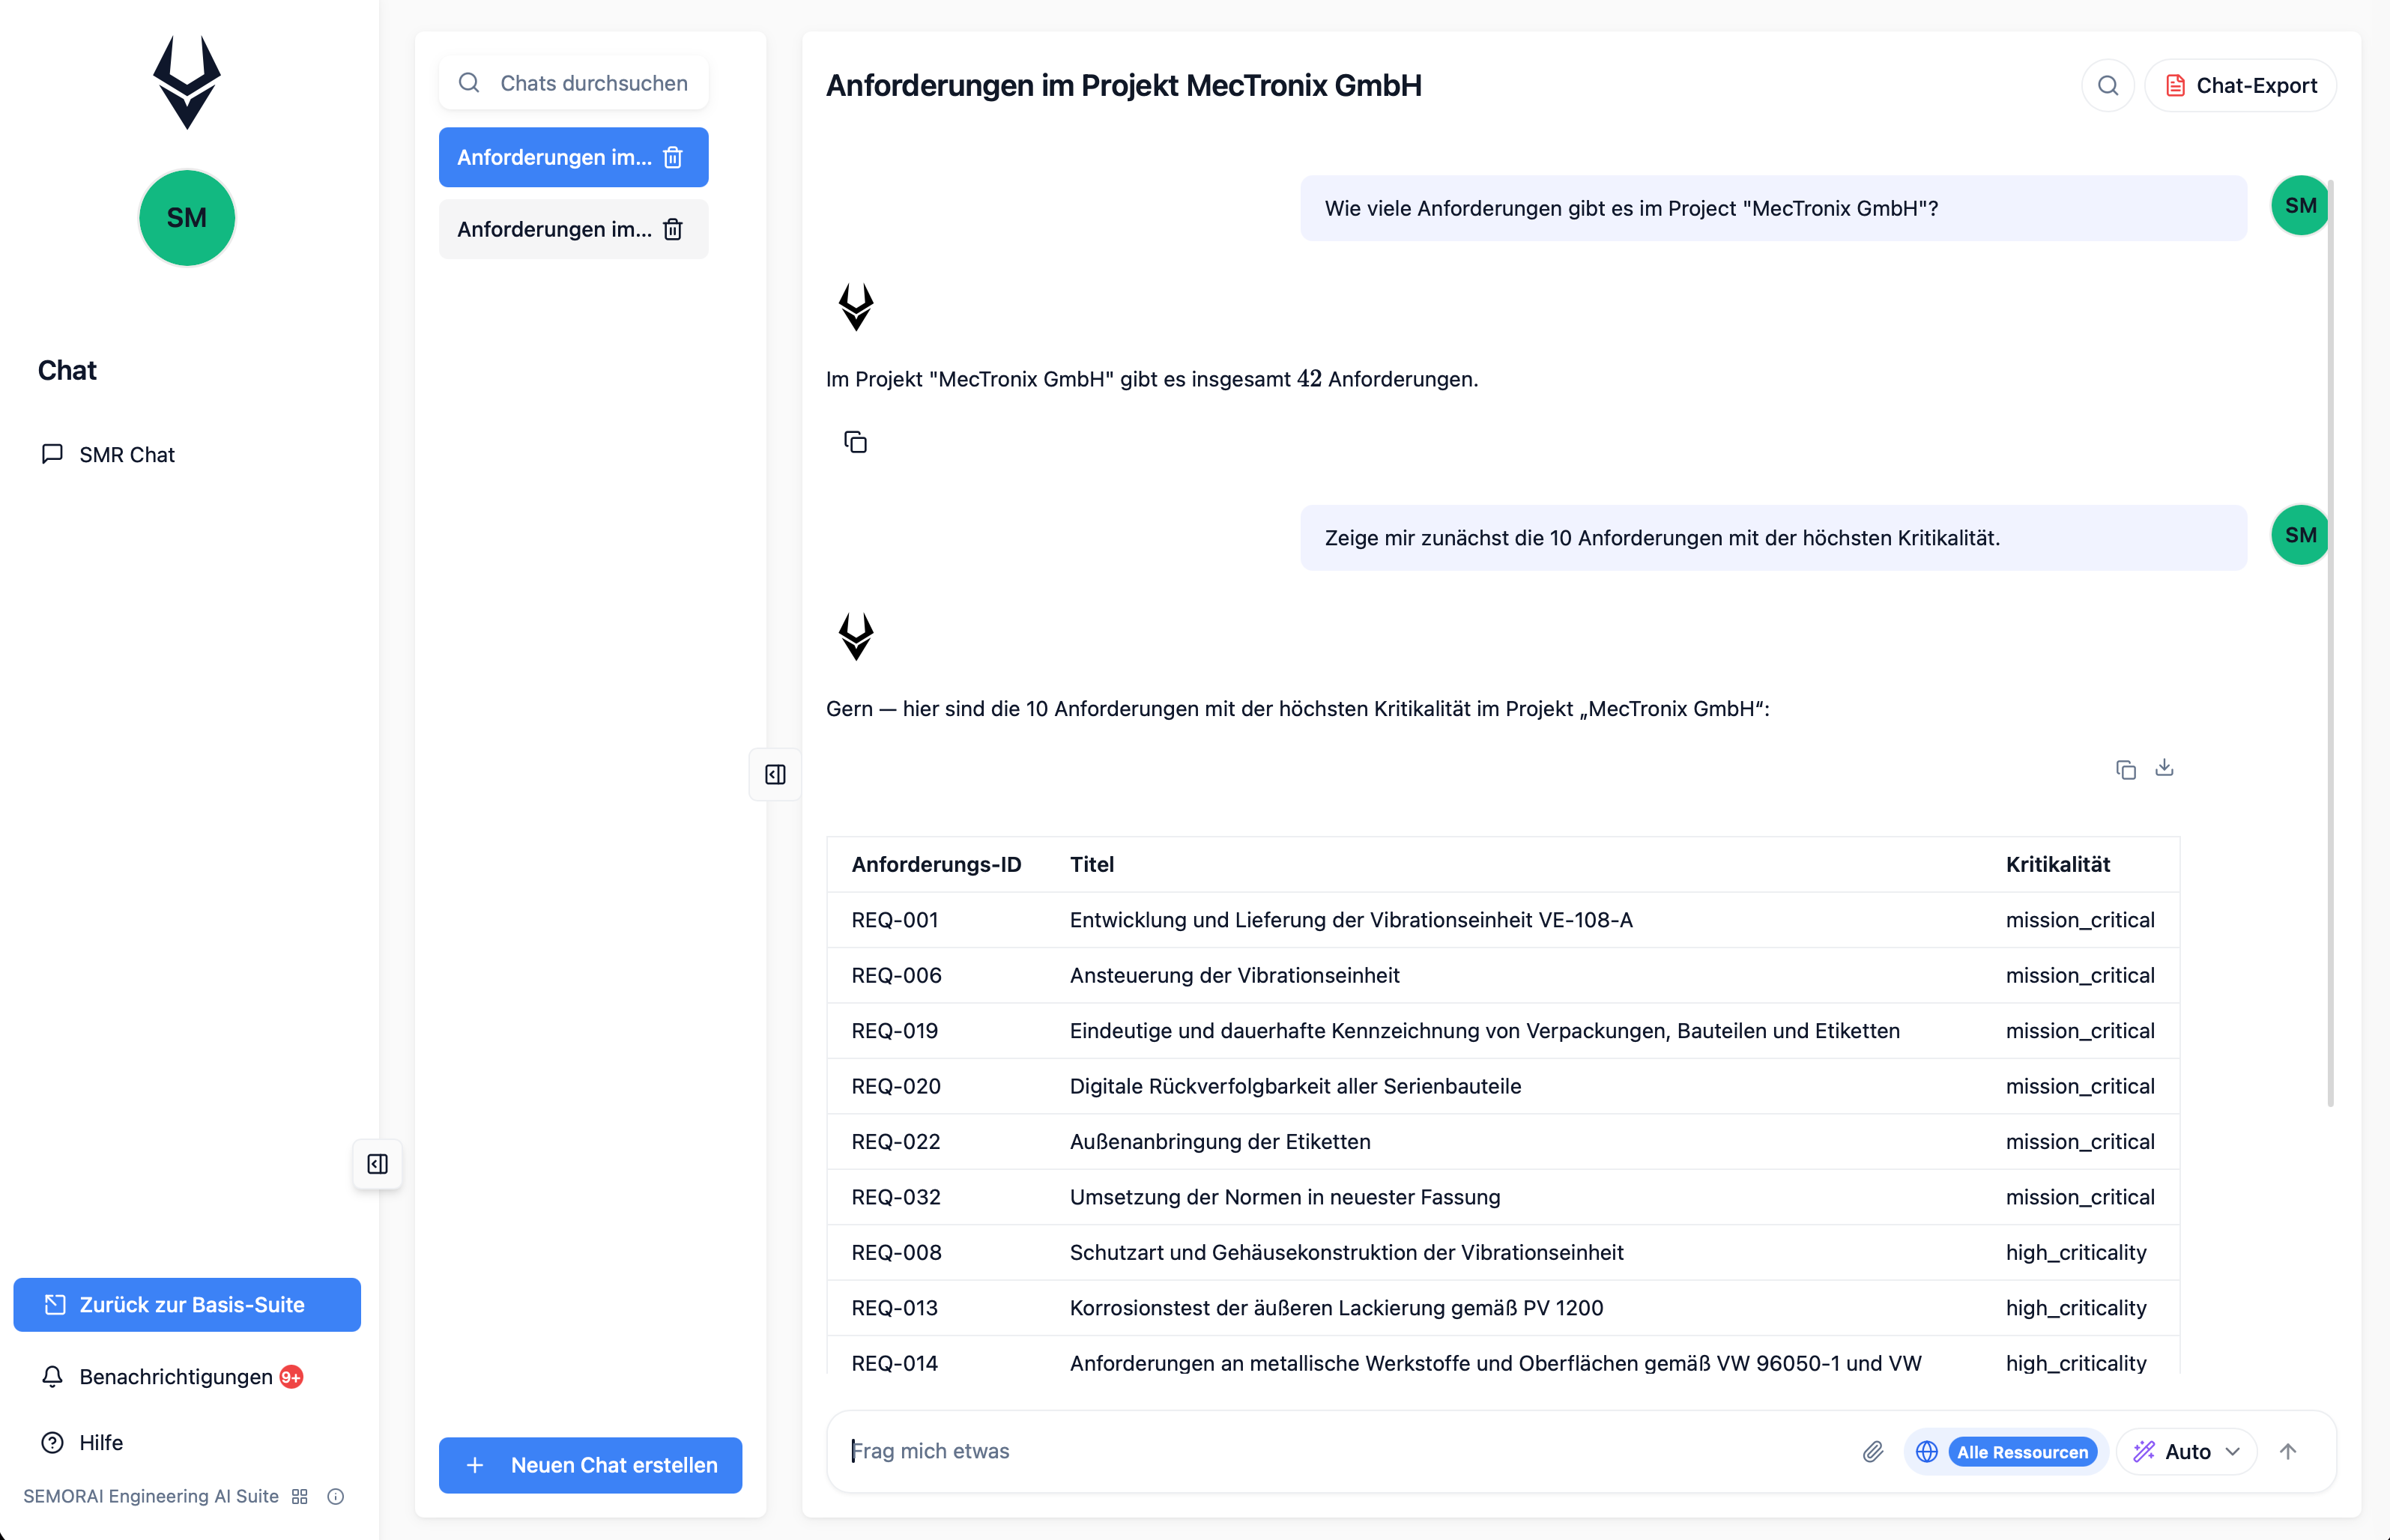2390x1540 pixels.
Task: Open the Hilfe page
Action: click(82, 1443)
